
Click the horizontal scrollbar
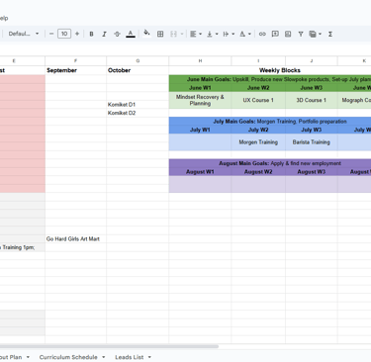109,346
